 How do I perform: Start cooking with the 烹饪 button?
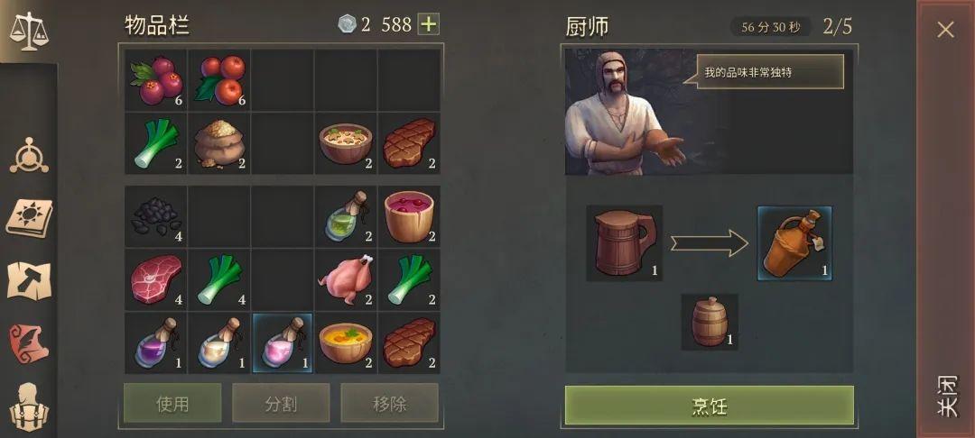click(709, 406)
